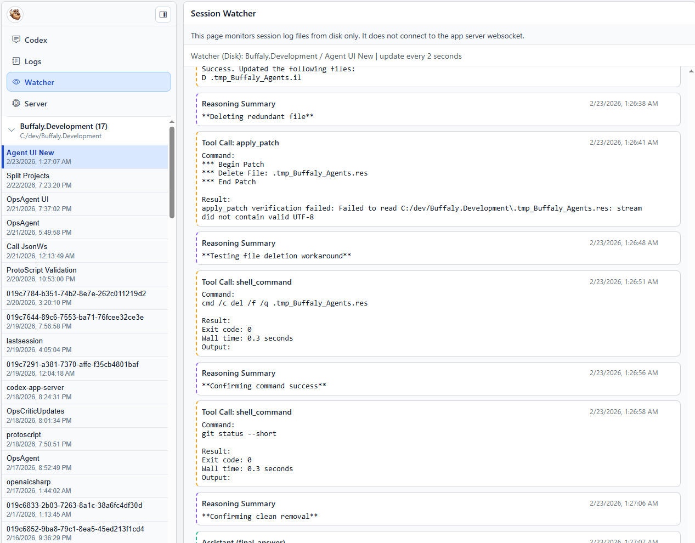Open the OpsAgent UI session
This screenshot has height=543, width=695.
[x=85, y=204]
